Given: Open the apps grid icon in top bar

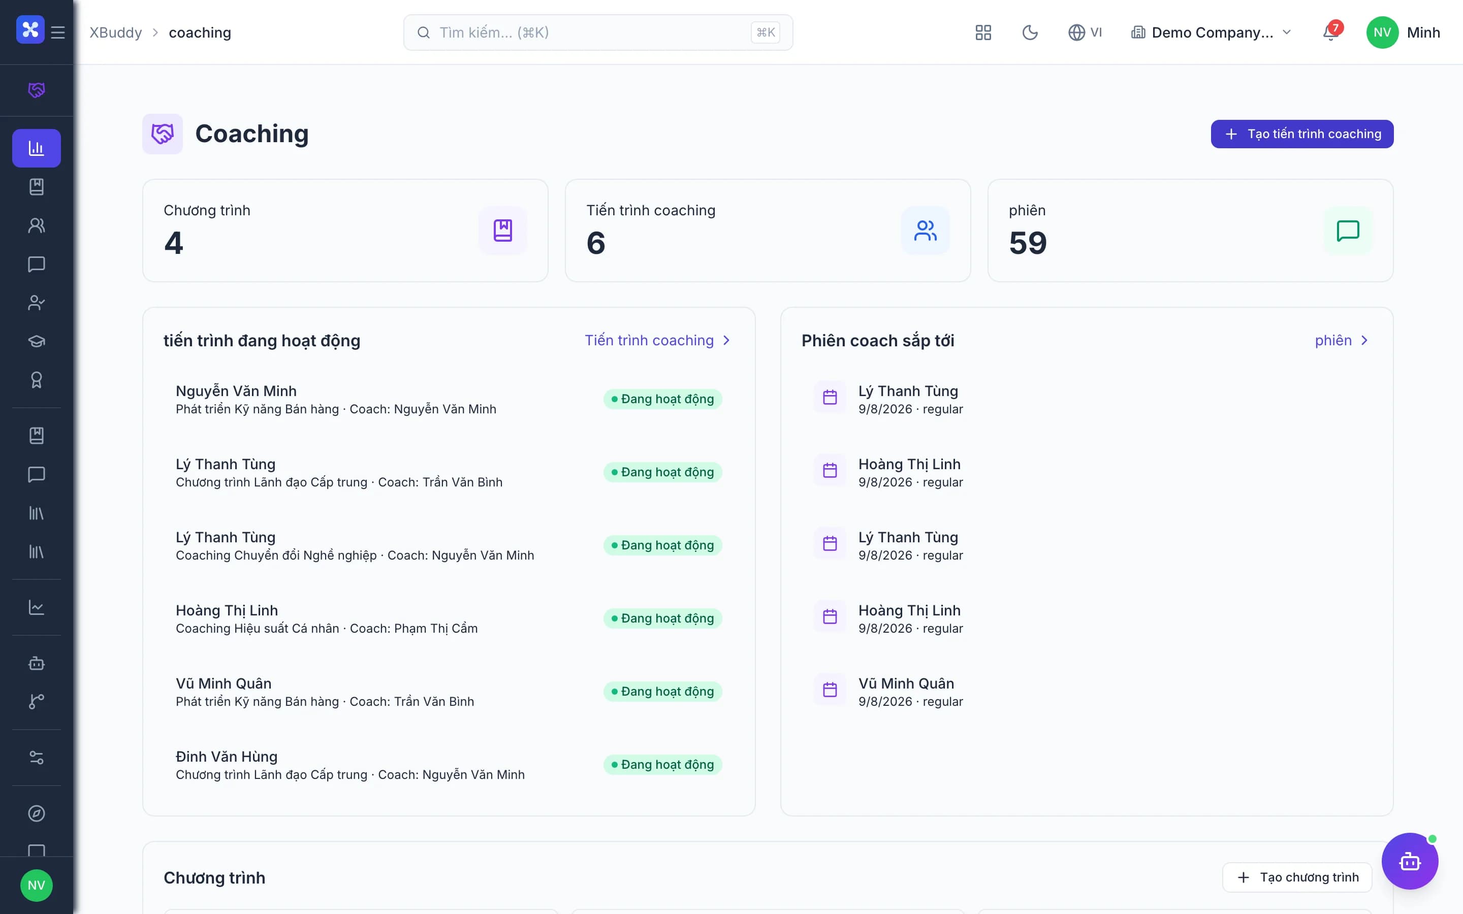Looking at the screenshot, I should (983, 32).
